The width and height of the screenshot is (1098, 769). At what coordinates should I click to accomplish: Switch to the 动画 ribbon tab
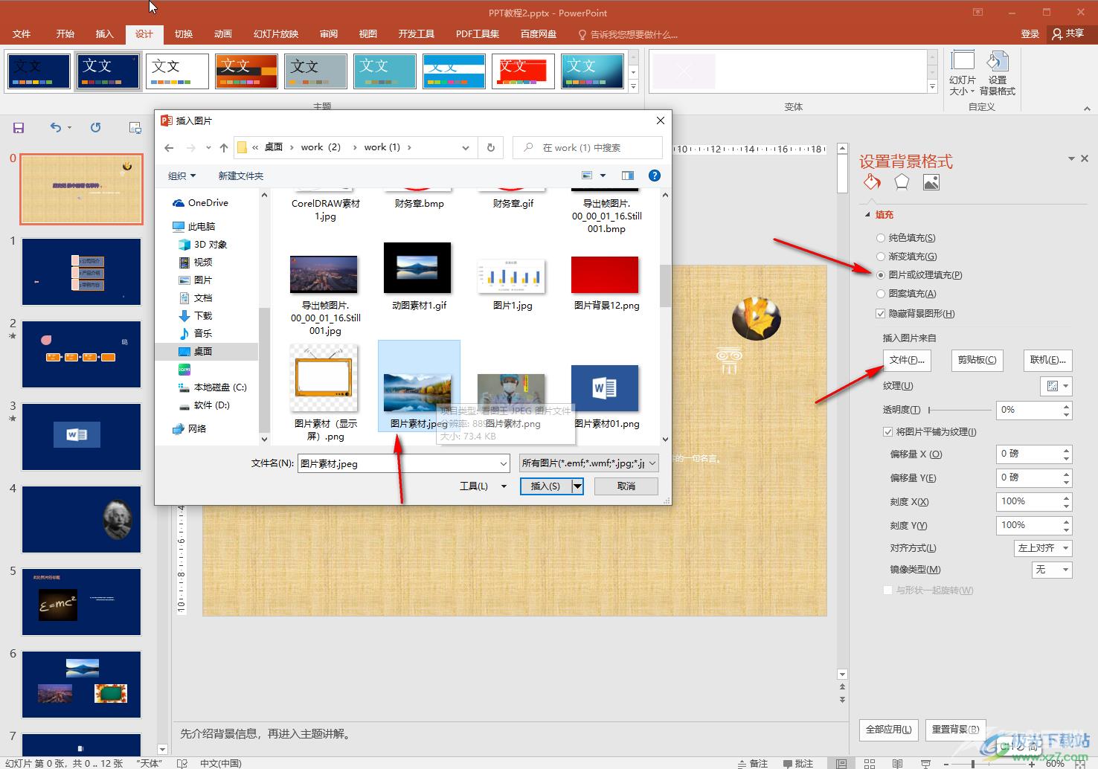tap(223, 34)
